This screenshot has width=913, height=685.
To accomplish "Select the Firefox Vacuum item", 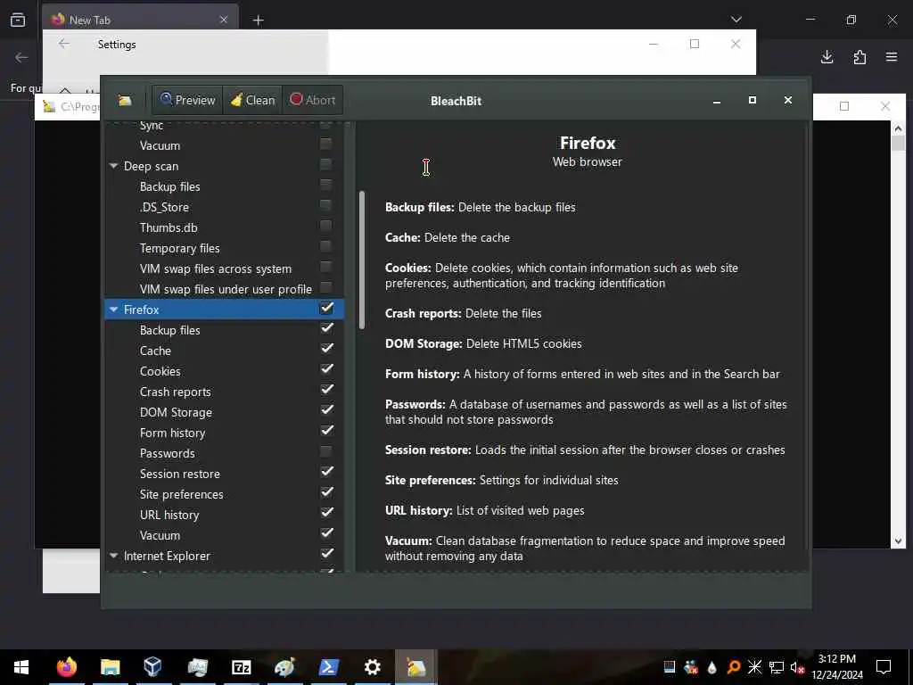I will click(160, 535).
